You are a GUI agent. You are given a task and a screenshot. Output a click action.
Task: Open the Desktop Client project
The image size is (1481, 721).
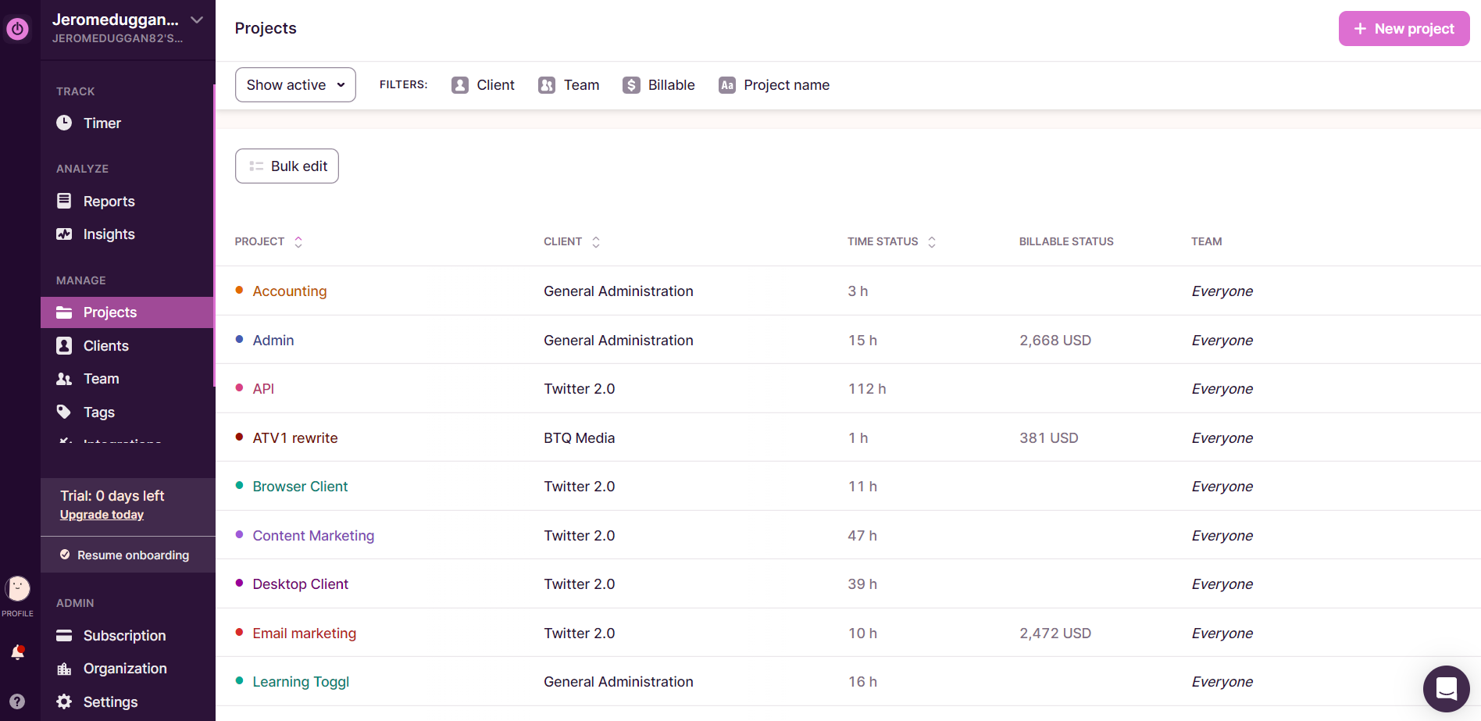300,584
